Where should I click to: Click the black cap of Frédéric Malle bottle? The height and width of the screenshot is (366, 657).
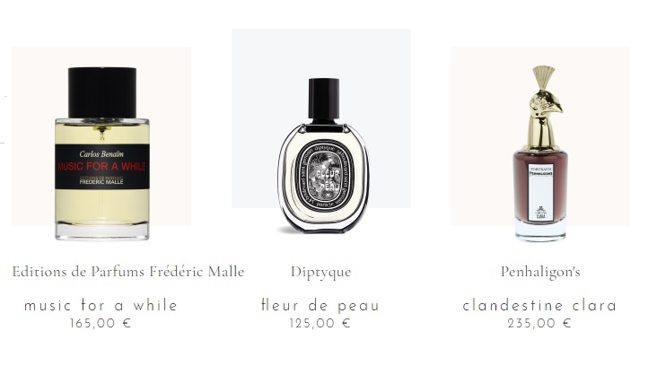click(x=102, y=92)
